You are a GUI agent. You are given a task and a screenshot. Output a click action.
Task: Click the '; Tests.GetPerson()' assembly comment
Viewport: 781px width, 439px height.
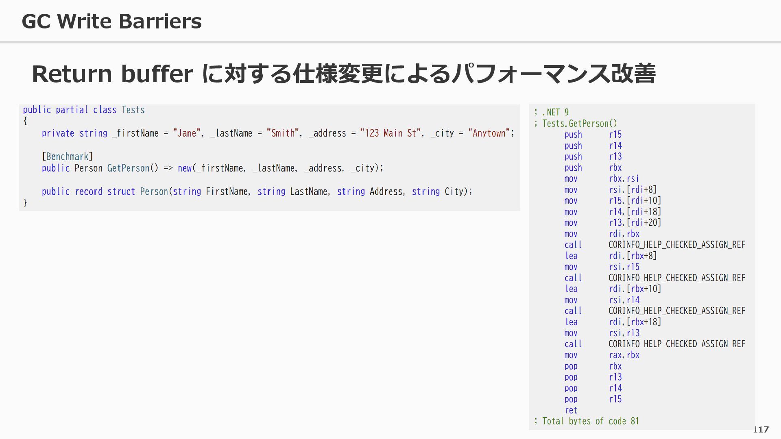tap(576, 124)
